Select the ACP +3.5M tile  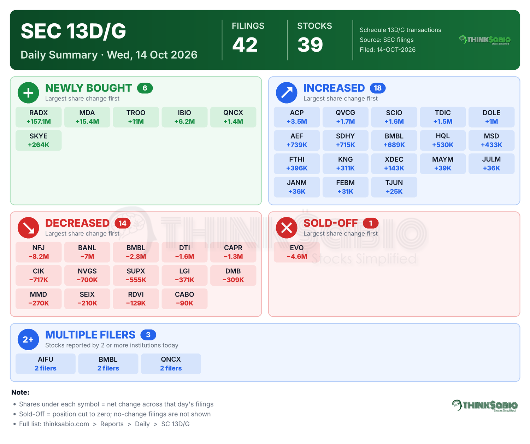coord(297,117)
